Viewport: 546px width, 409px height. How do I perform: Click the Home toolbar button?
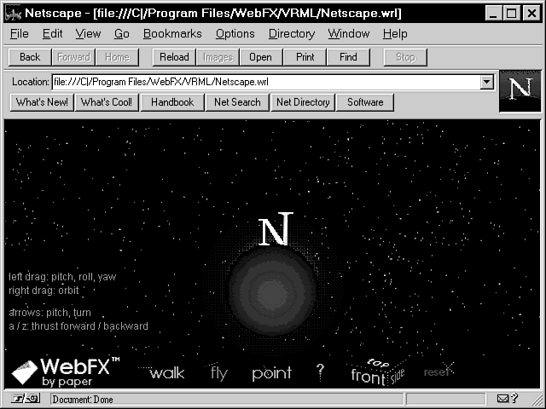click(117, 57)
